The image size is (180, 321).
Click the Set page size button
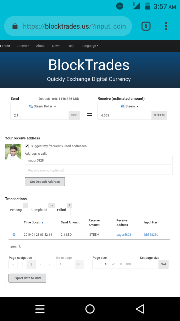163,264
